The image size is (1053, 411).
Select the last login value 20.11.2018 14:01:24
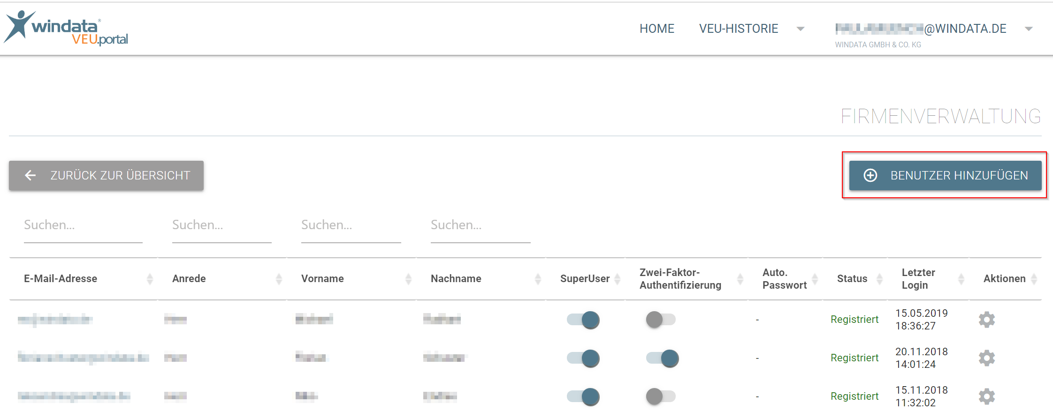[x=922, y=358]
